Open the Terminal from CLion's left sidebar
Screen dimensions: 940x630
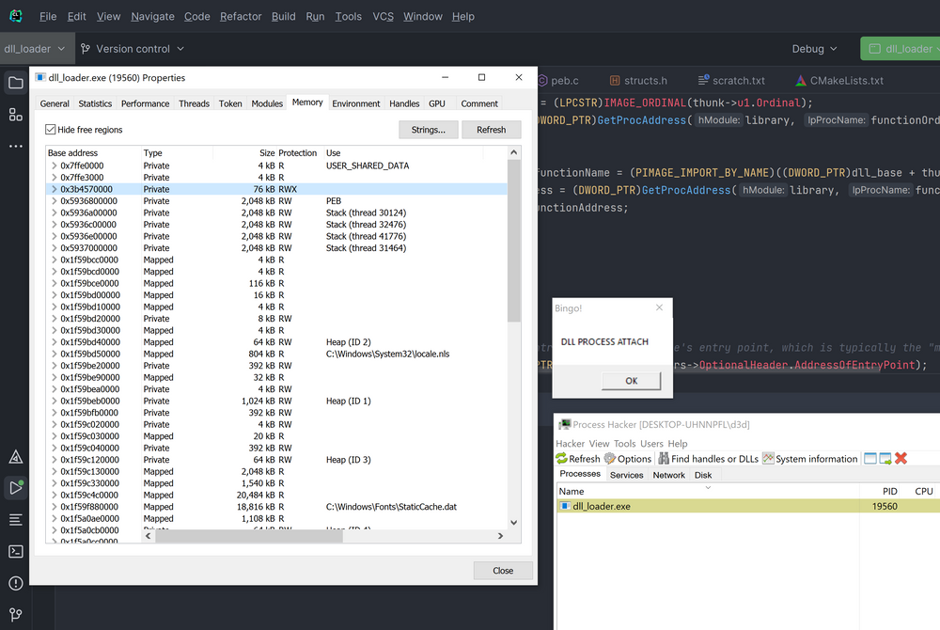click(x=15, y=551)
